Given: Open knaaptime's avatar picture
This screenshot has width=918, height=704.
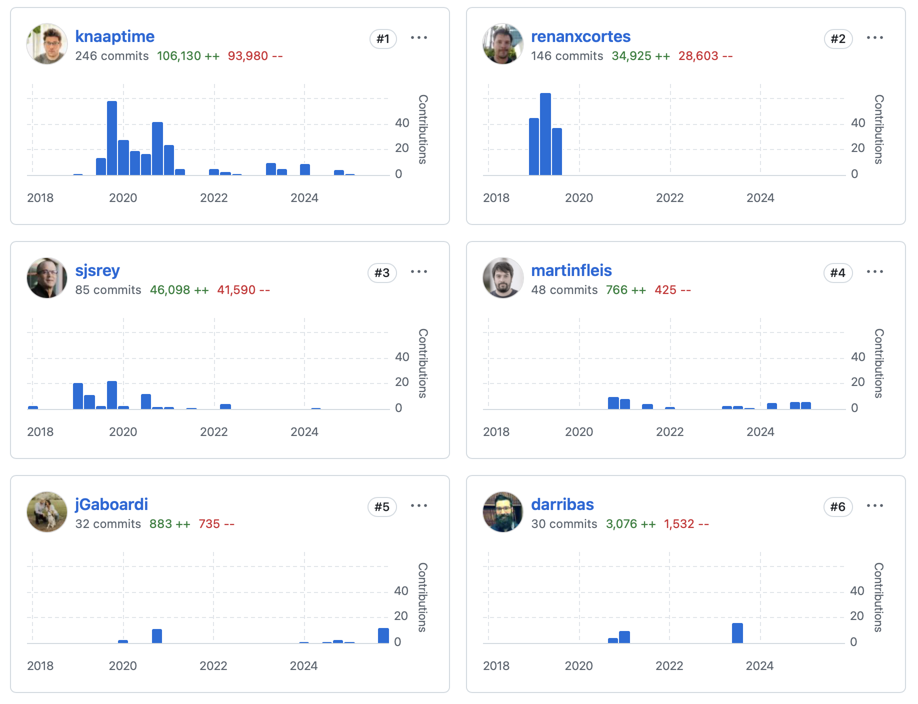Looking at the screenshot, I should (x=47, y=44).
